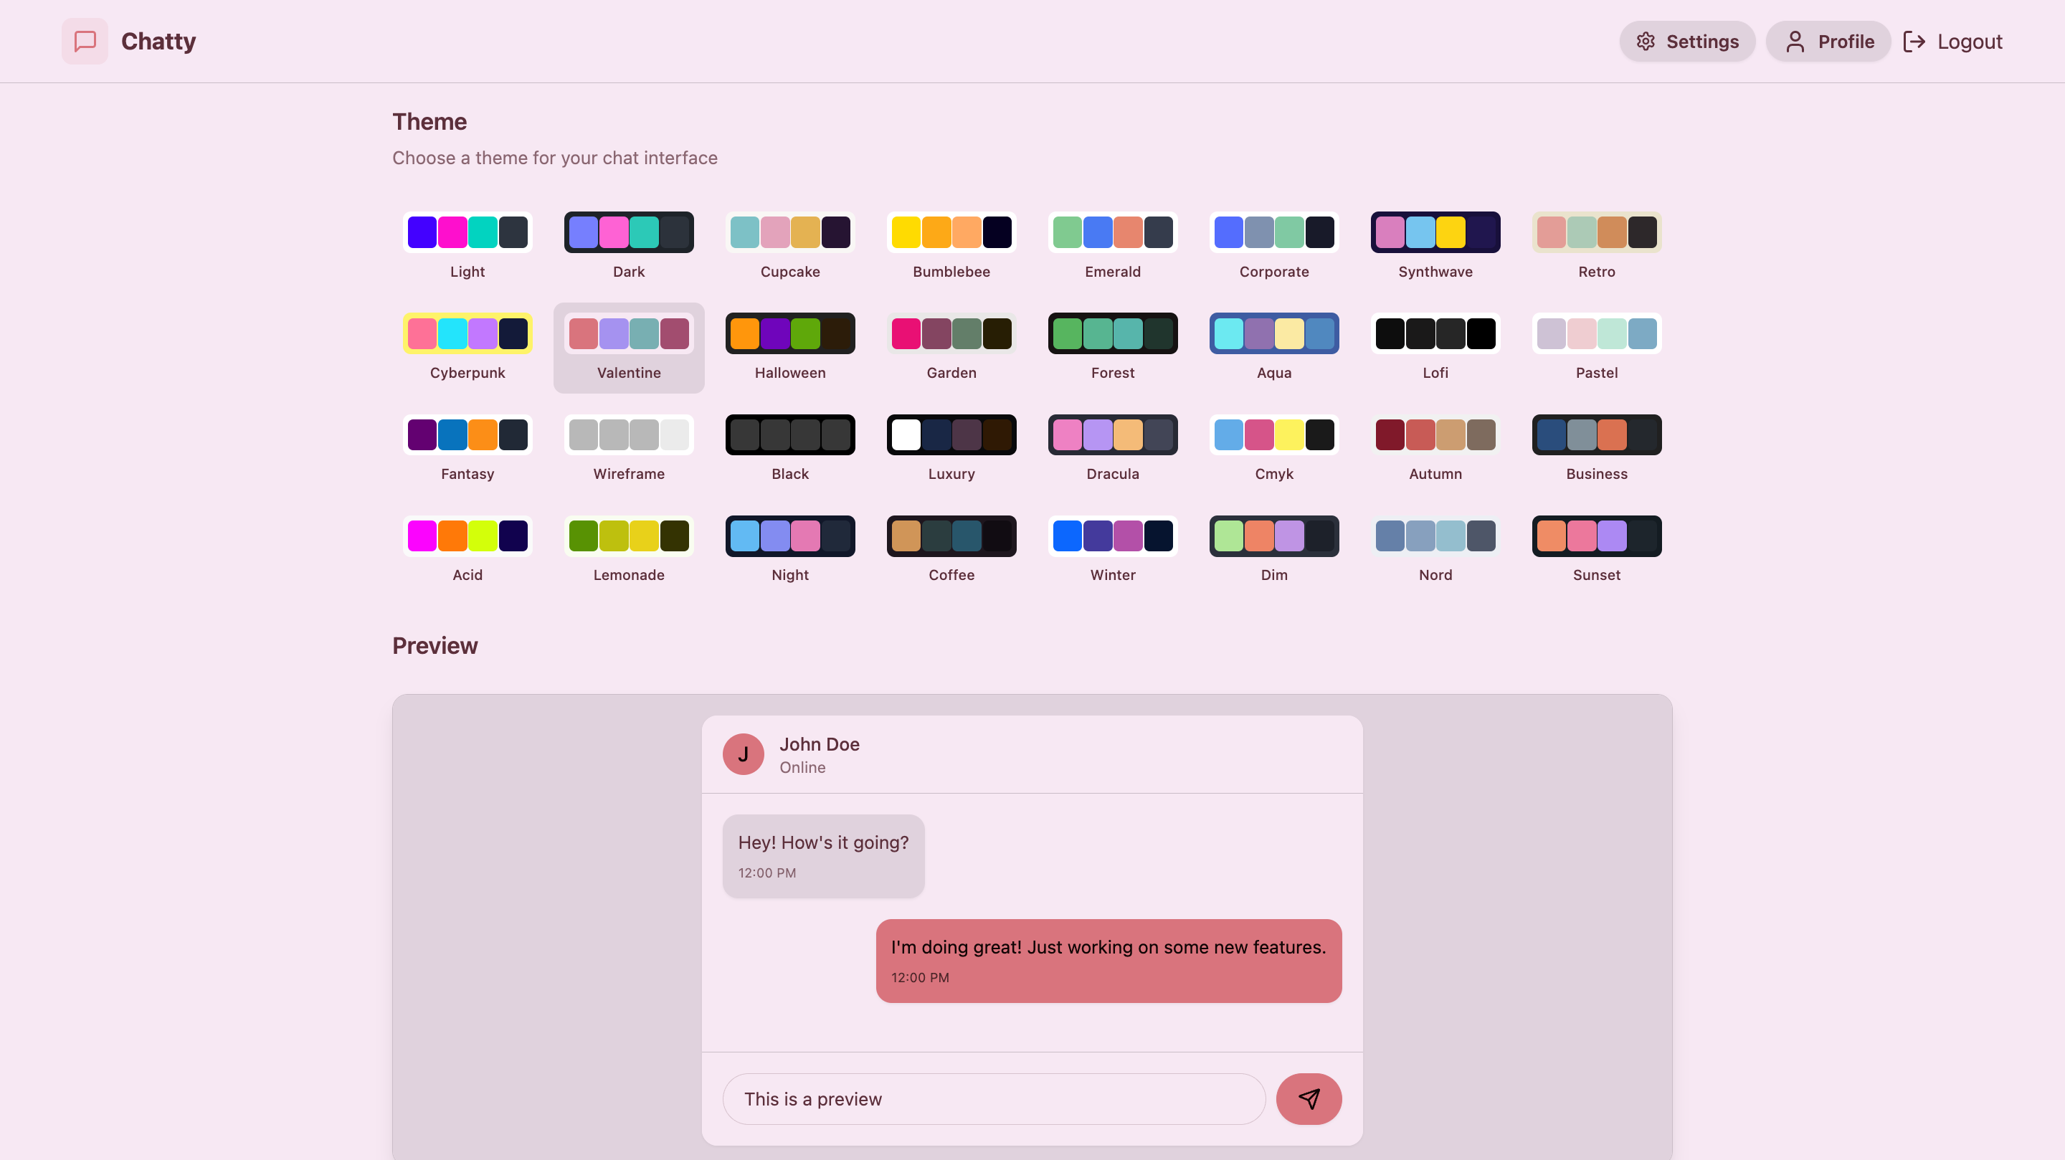Click the 'This is a preview' message input
The width and height of the screenshot is (2065, 1160).
coord(994,1099)
